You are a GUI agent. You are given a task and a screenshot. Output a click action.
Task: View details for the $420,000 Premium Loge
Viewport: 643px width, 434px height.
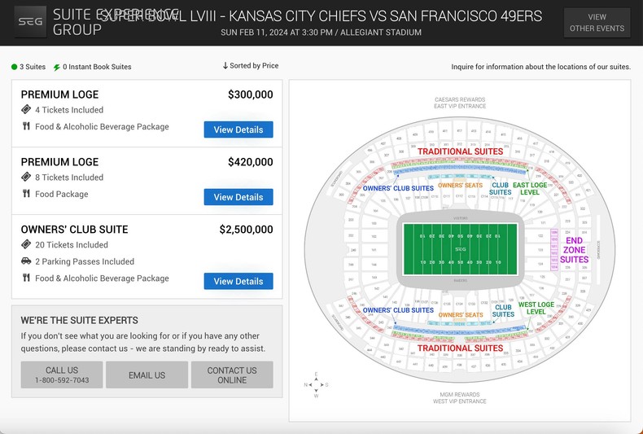point(238,197)
